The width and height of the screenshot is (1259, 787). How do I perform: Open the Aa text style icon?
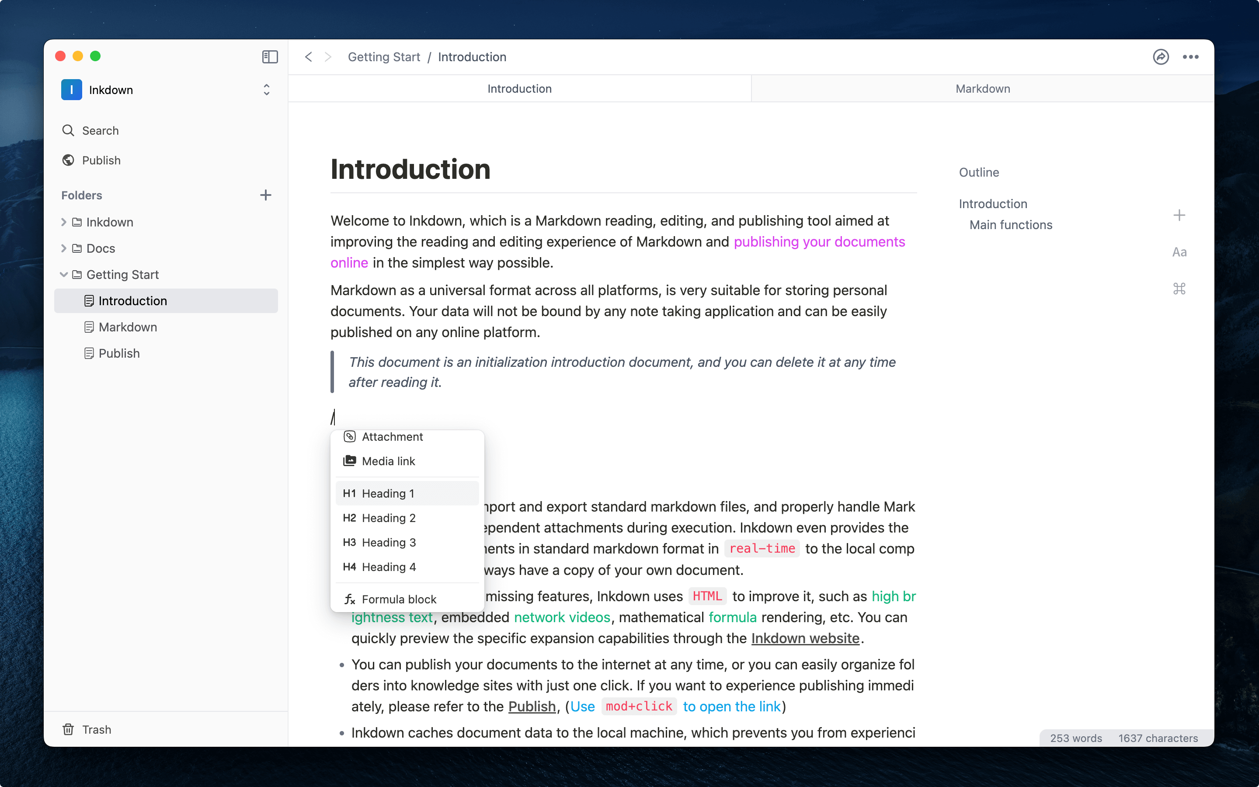click(1179, 252)
